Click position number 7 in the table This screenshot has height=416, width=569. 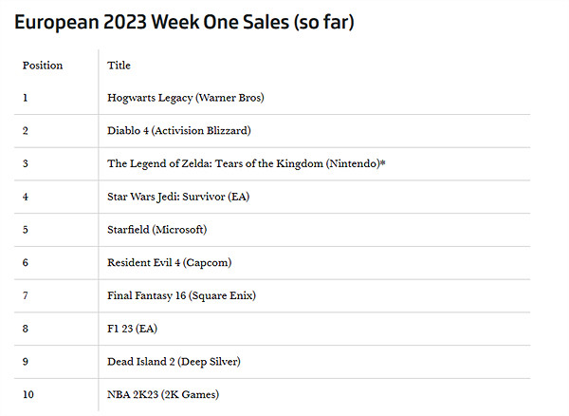[26, 295]
